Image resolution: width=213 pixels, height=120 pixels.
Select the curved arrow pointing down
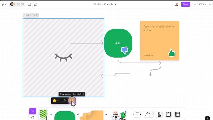155,69
